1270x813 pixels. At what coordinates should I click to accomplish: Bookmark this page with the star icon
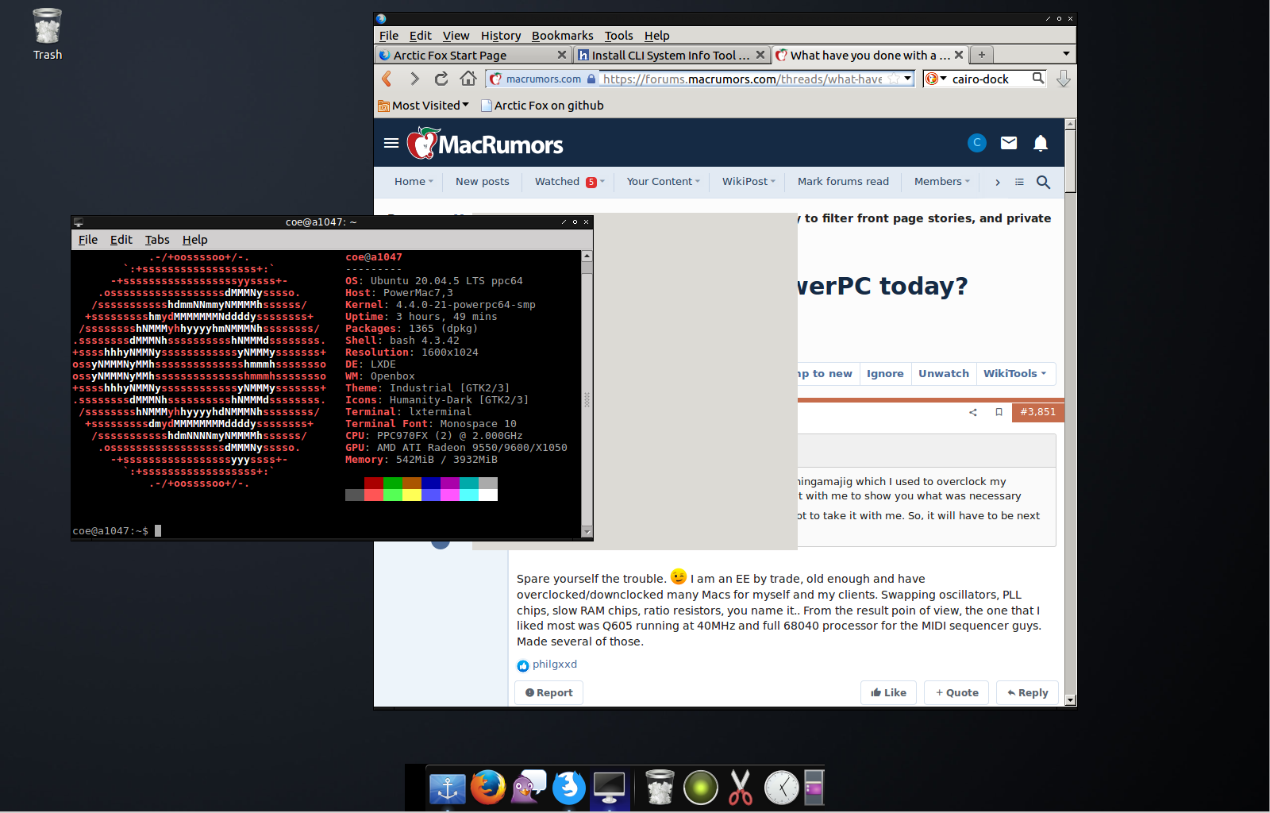point(895,79)
